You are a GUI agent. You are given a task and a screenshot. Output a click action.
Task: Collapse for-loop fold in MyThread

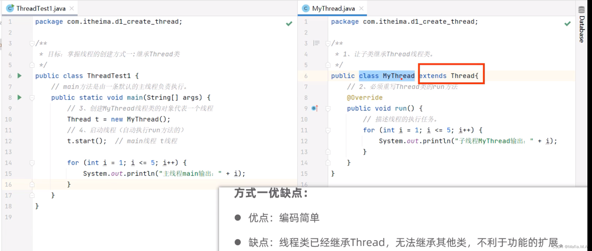328,130
